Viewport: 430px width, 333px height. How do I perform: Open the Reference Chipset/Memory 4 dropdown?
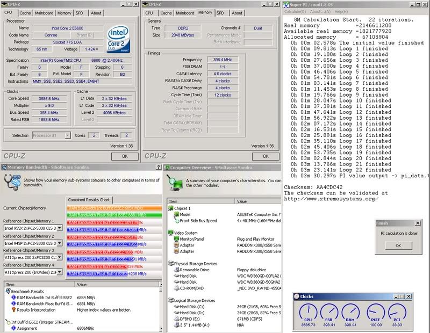59,272
